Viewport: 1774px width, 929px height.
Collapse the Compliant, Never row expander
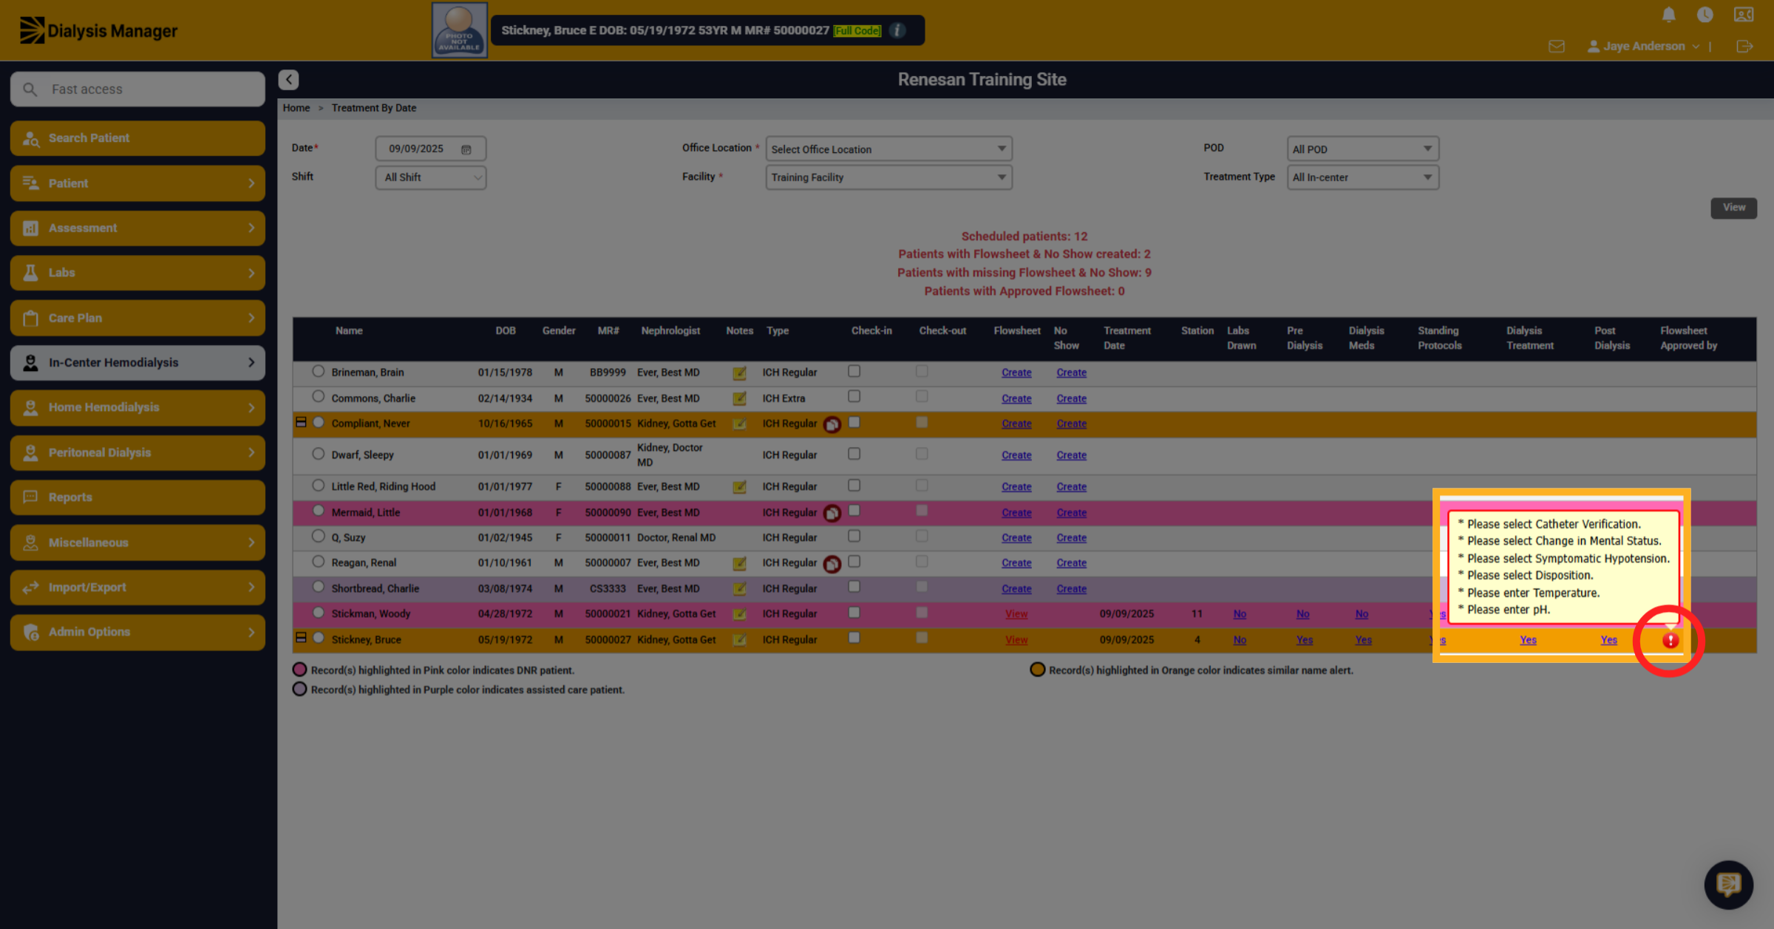click(301, 423)
